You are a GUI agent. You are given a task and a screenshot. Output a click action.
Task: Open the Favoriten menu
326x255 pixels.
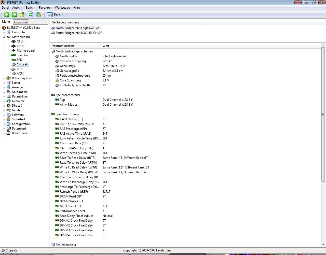click(x=45, y=8)
